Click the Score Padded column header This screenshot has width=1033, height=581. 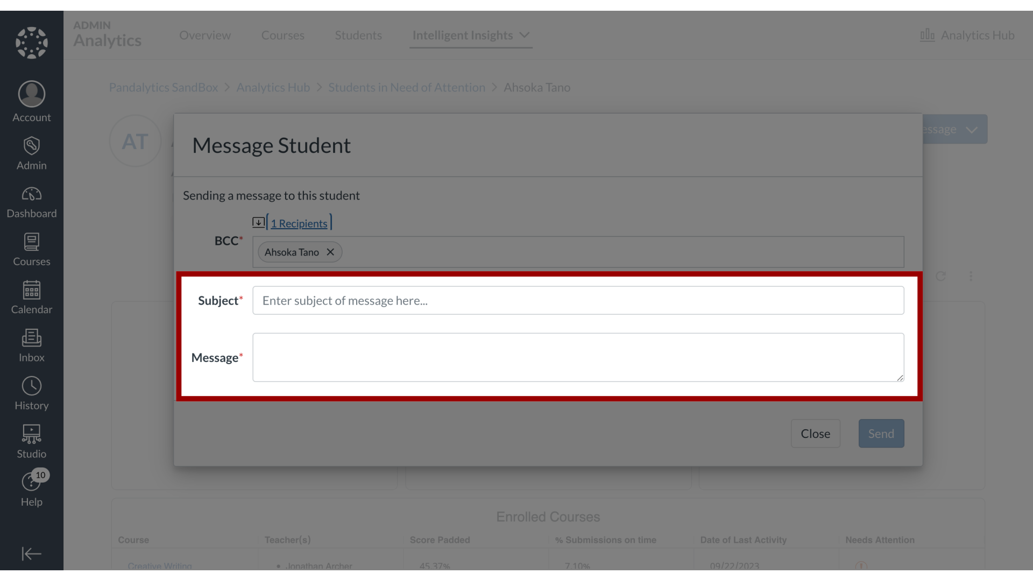click(440, 540)
